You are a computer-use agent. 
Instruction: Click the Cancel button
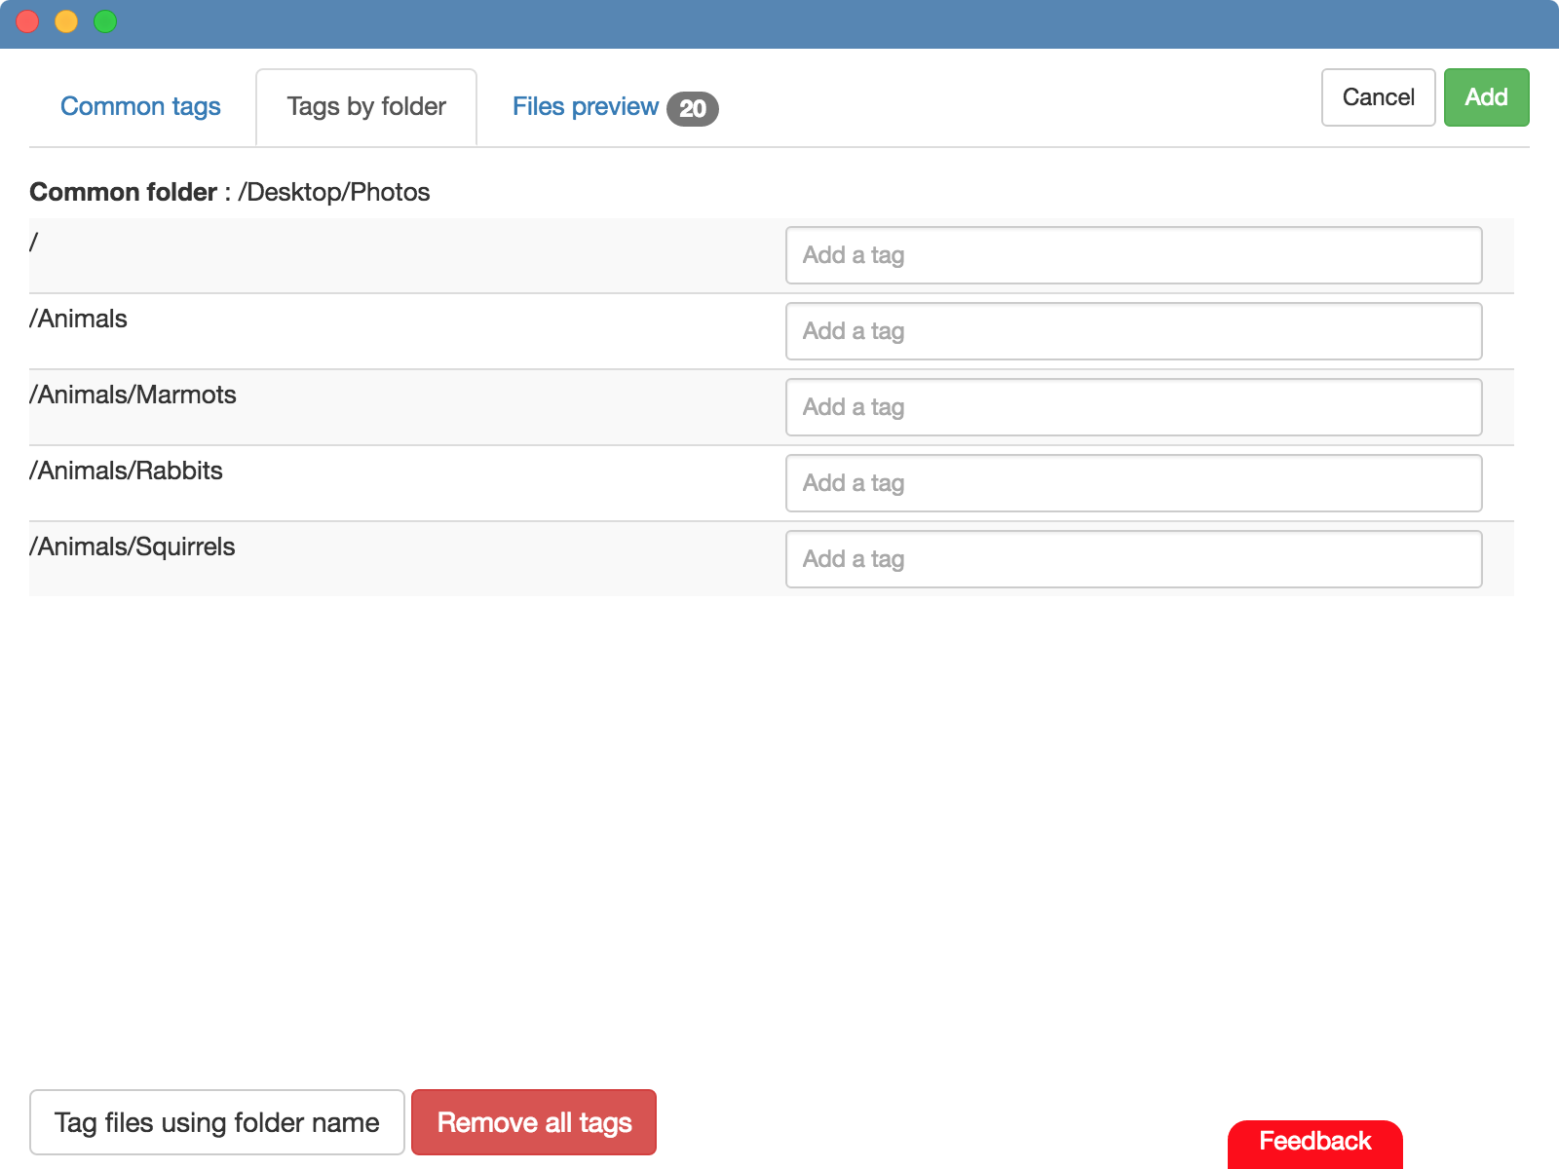pyautogui.click(x=1378, y=96)
